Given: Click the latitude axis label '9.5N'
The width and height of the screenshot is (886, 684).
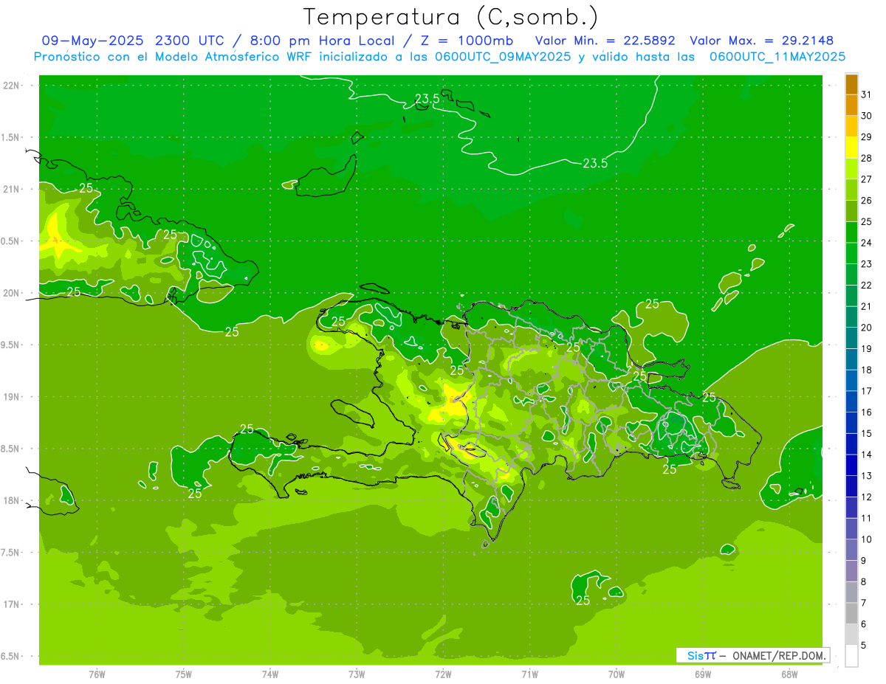Looking at the screenshot, I should (x=11, y=345).
